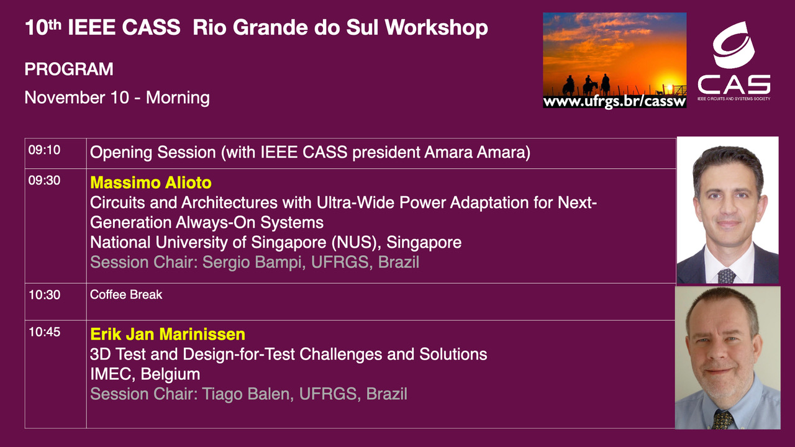Click the 09:30 time cell
This screenshot has height=447, width=795.
tap(45, 181)
